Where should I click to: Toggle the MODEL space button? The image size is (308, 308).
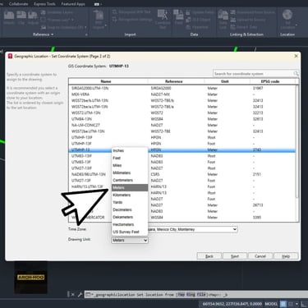coord(271,304)
